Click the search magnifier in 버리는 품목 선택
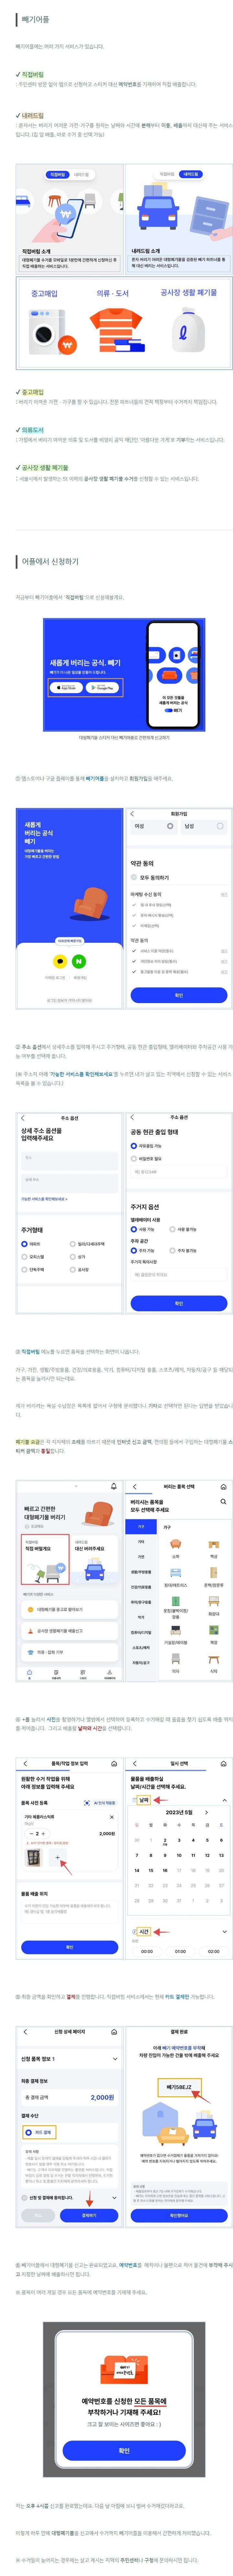The height and width of the screenshot is (2576, 233). click(223, 1502)
